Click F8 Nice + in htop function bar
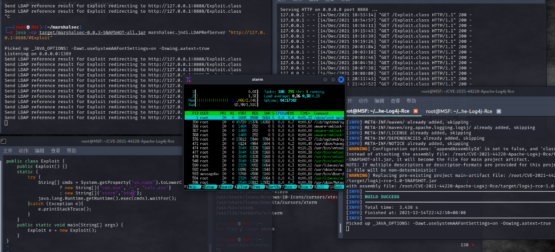 (x=304, y=187)
